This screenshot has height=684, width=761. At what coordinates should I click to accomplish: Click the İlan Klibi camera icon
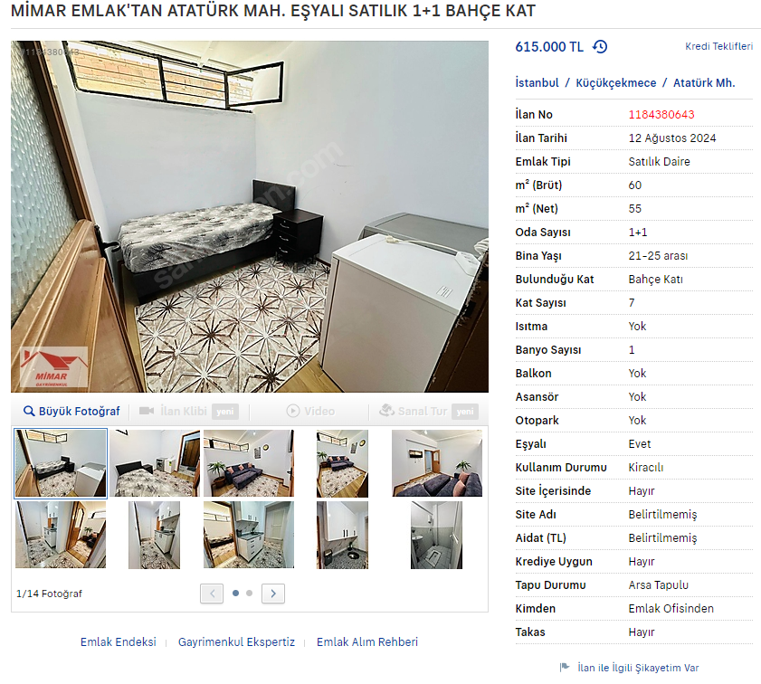(x=146, y=411)
